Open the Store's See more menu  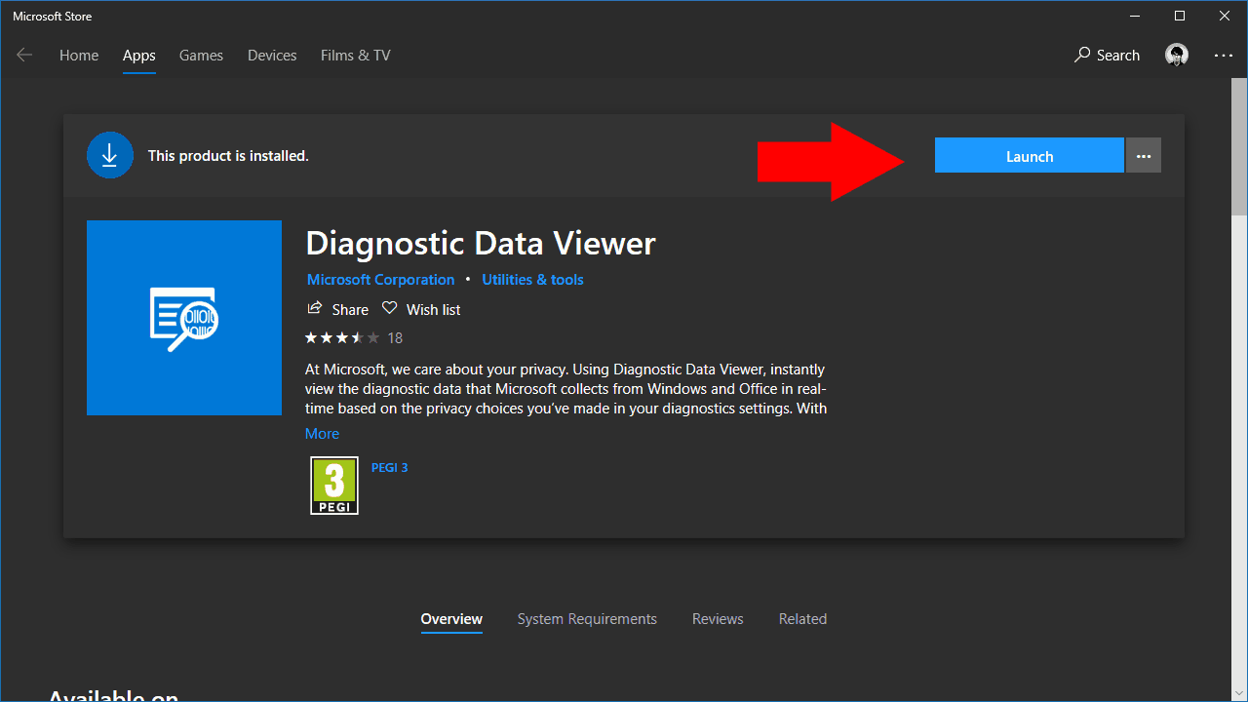tap(1224, 56)
